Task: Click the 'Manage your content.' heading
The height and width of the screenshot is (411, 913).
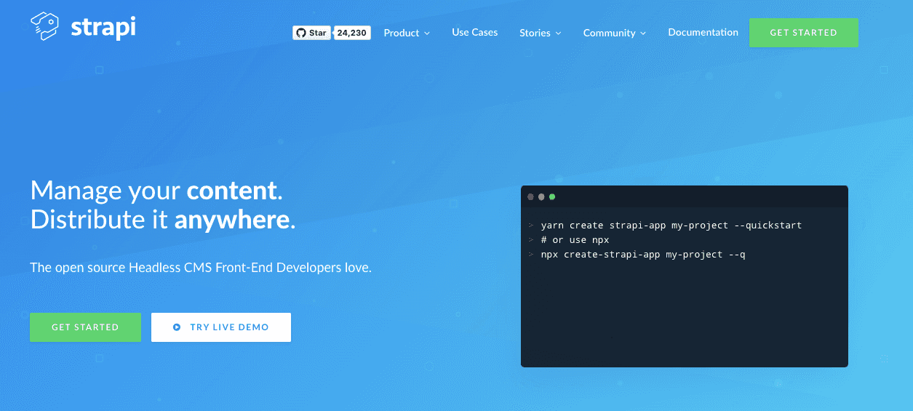Action: (156, 191)
